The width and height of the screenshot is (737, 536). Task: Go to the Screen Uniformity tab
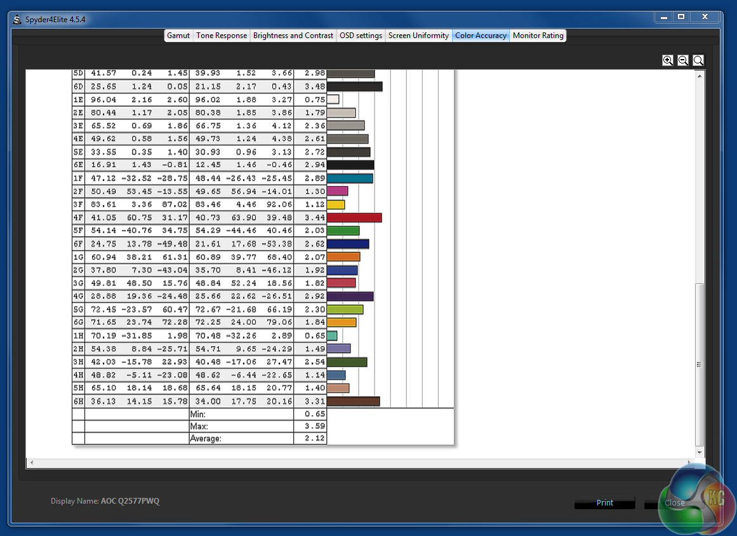pos(418,36)
